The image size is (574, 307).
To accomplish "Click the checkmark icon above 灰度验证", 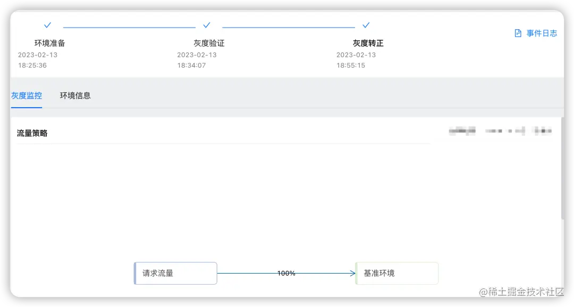I will (207, 24).
